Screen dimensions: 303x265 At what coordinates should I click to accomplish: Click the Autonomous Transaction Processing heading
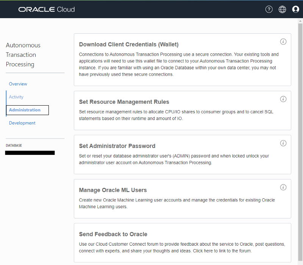23,55
